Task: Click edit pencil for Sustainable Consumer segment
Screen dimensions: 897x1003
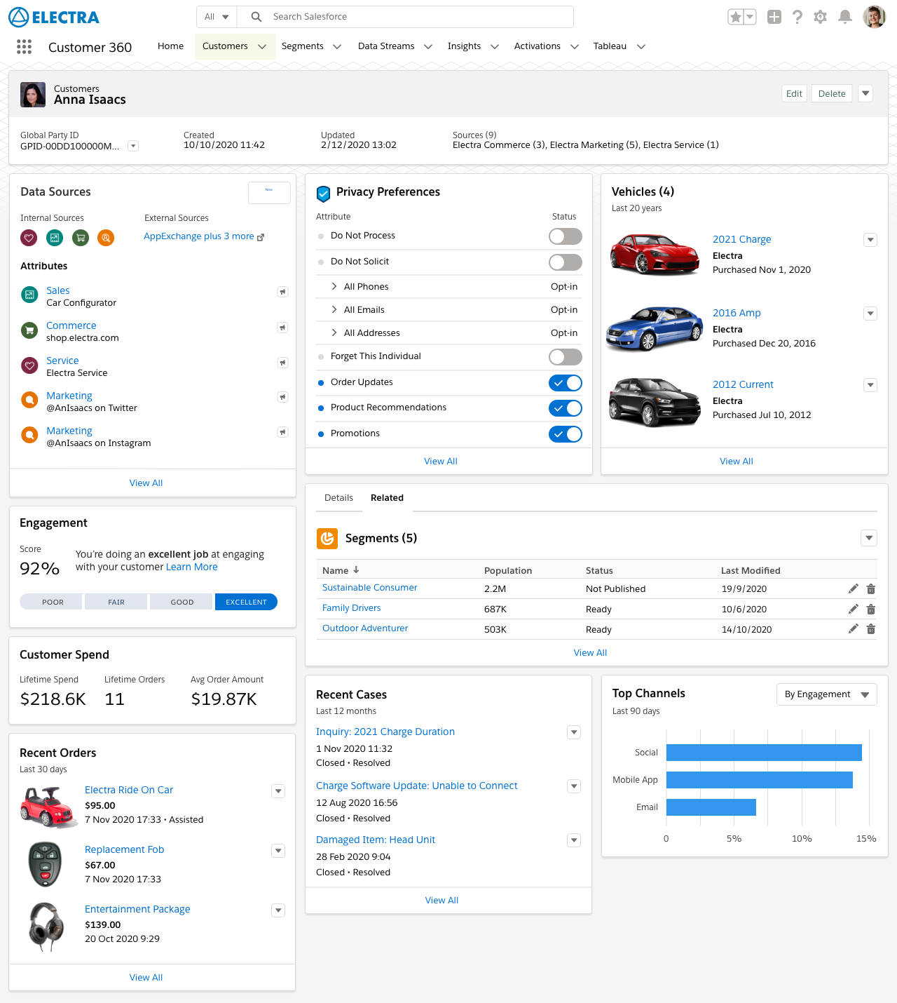Action: tap(853, 588)
